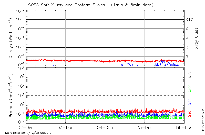Click the Start Date 2017/12/02 text
Image resolution: width=205 pixels, height=135 pixels.
(29, 133)
